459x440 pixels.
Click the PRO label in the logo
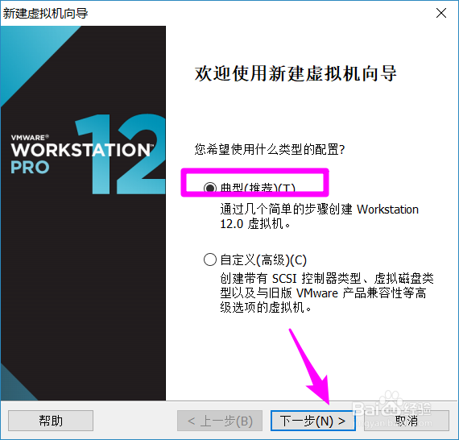click(30, 168)
